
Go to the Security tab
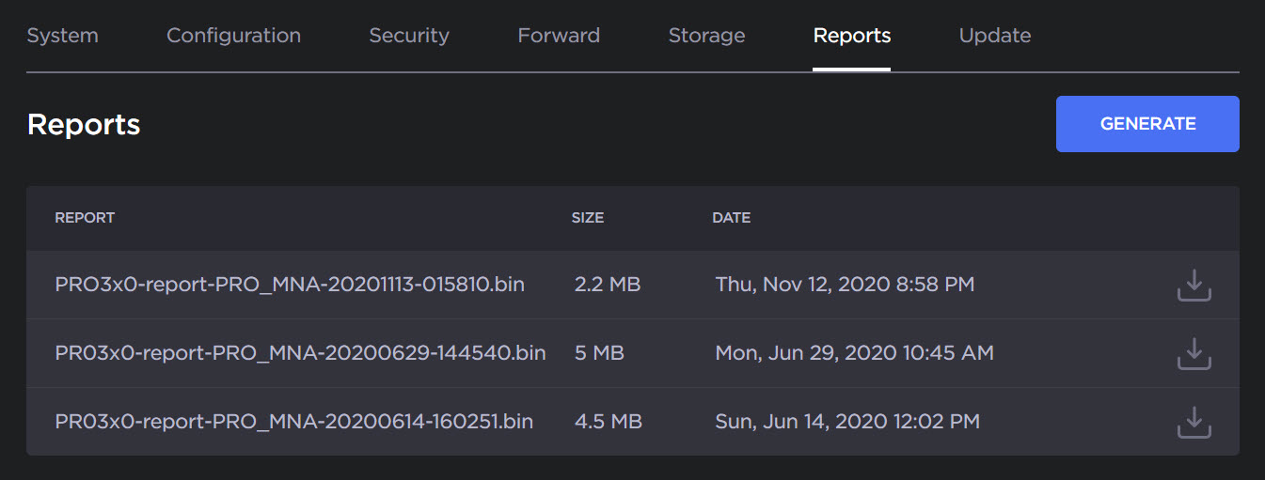408,36
